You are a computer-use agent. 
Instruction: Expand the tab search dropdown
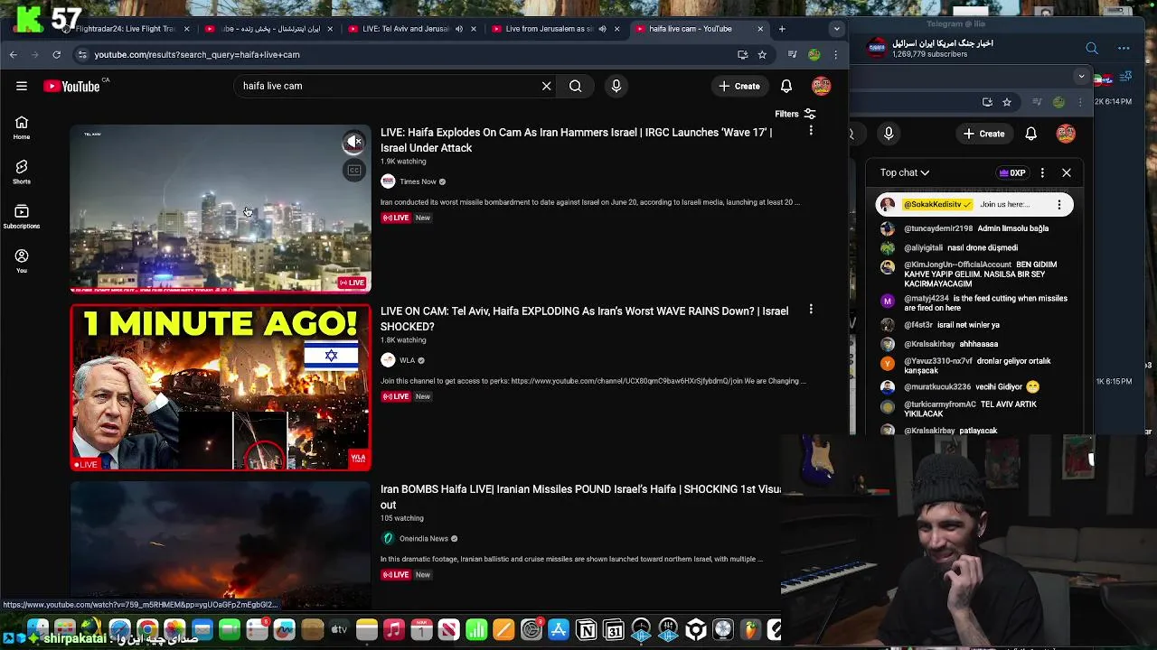click(836, 29)
